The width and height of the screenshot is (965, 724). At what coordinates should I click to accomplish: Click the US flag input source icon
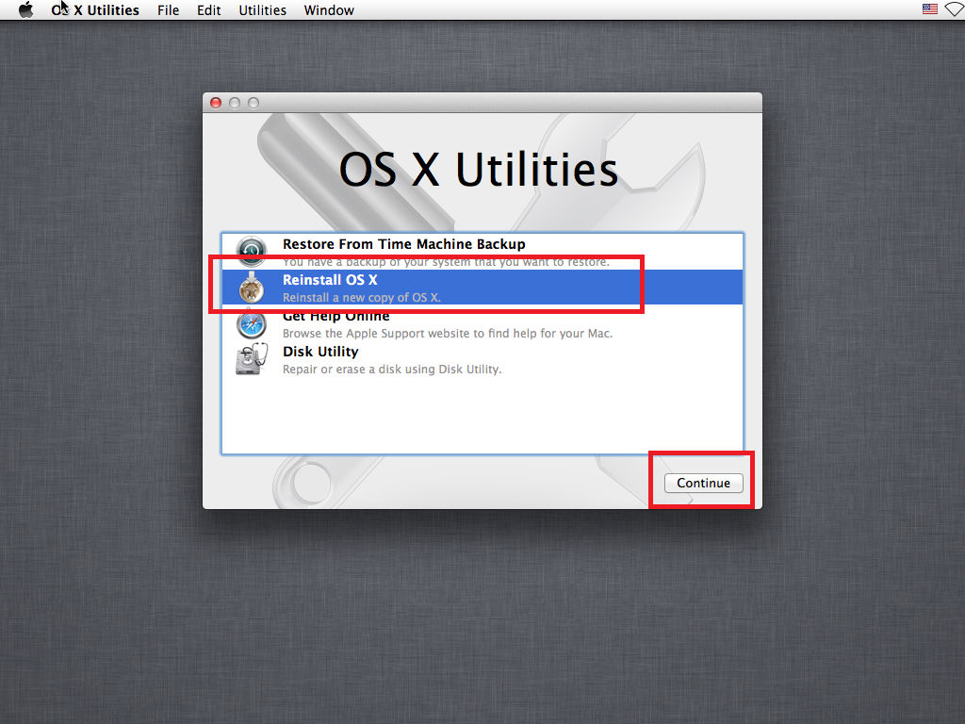(930, 9)
